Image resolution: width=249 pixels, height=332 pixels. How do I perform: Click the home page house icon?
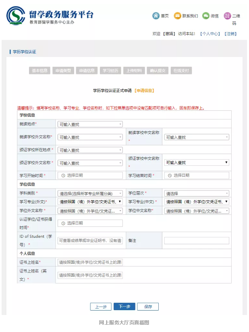tap(156, 16)
